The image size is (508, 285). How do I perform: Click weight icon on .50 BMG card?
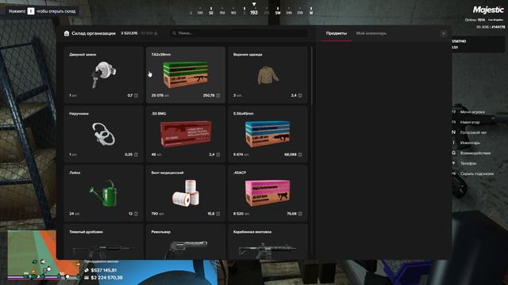[x=218, y=155]
